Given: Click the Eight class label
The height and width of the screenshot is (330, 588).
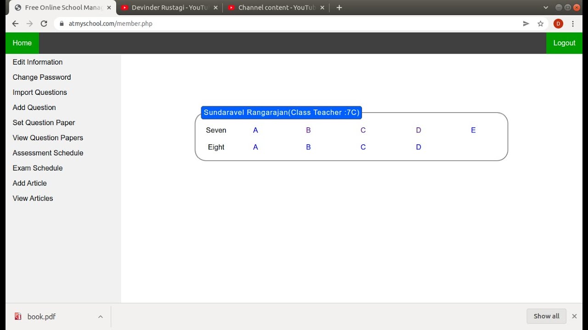Looking at the screenshot, I should (x=216, y=148).
